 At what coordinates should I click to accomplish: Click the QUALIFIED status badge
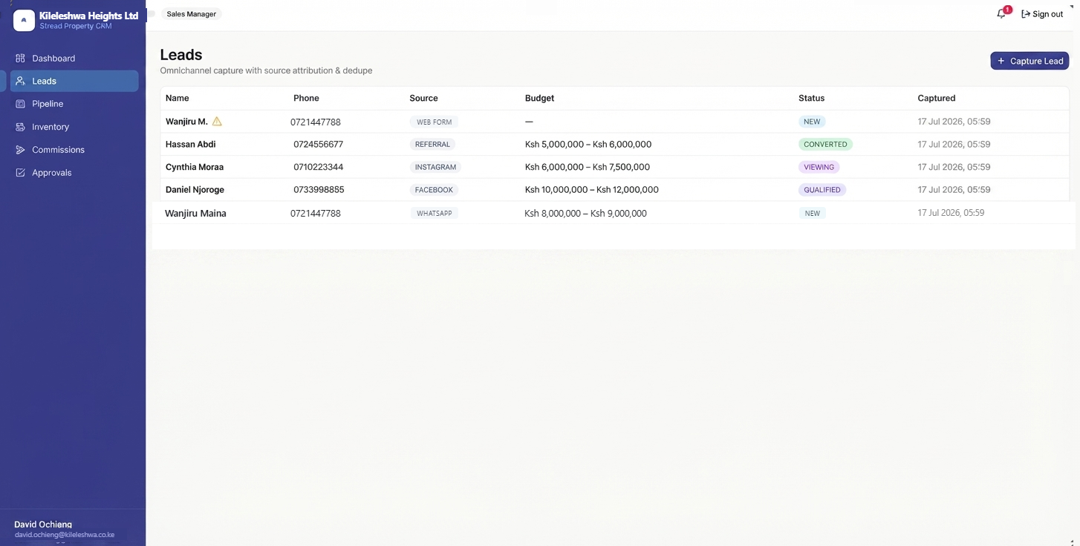pyautogui.click(x=822, y=190)
